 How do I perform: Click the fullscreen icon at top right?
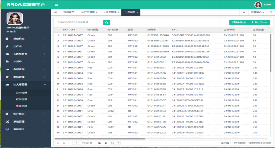tap(271, 12)
